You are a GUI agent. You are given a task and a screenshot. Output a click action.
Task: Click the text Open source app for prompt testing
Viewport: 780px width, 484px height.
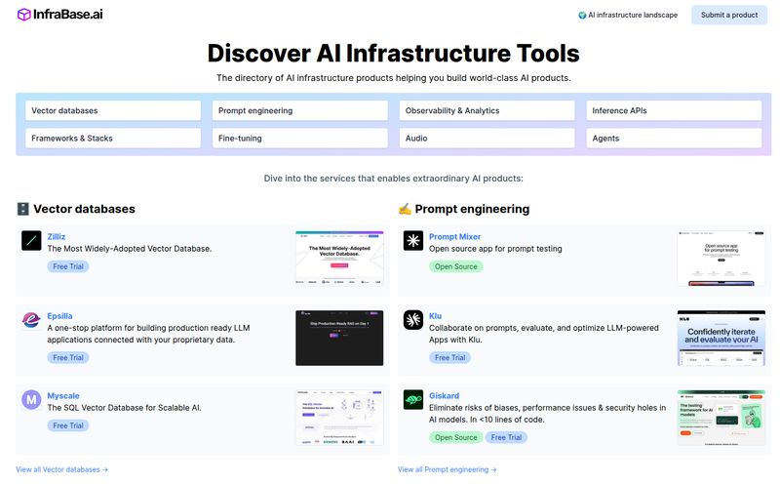(x=495, y=248)
